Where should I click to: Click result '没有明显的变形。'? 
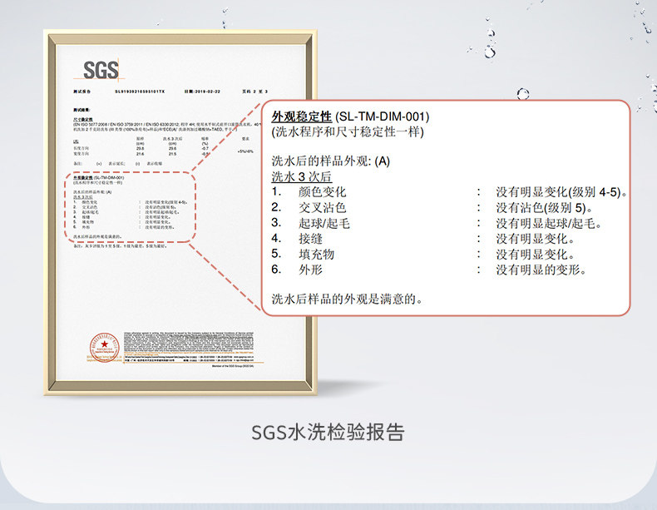(x=541, y=270)
